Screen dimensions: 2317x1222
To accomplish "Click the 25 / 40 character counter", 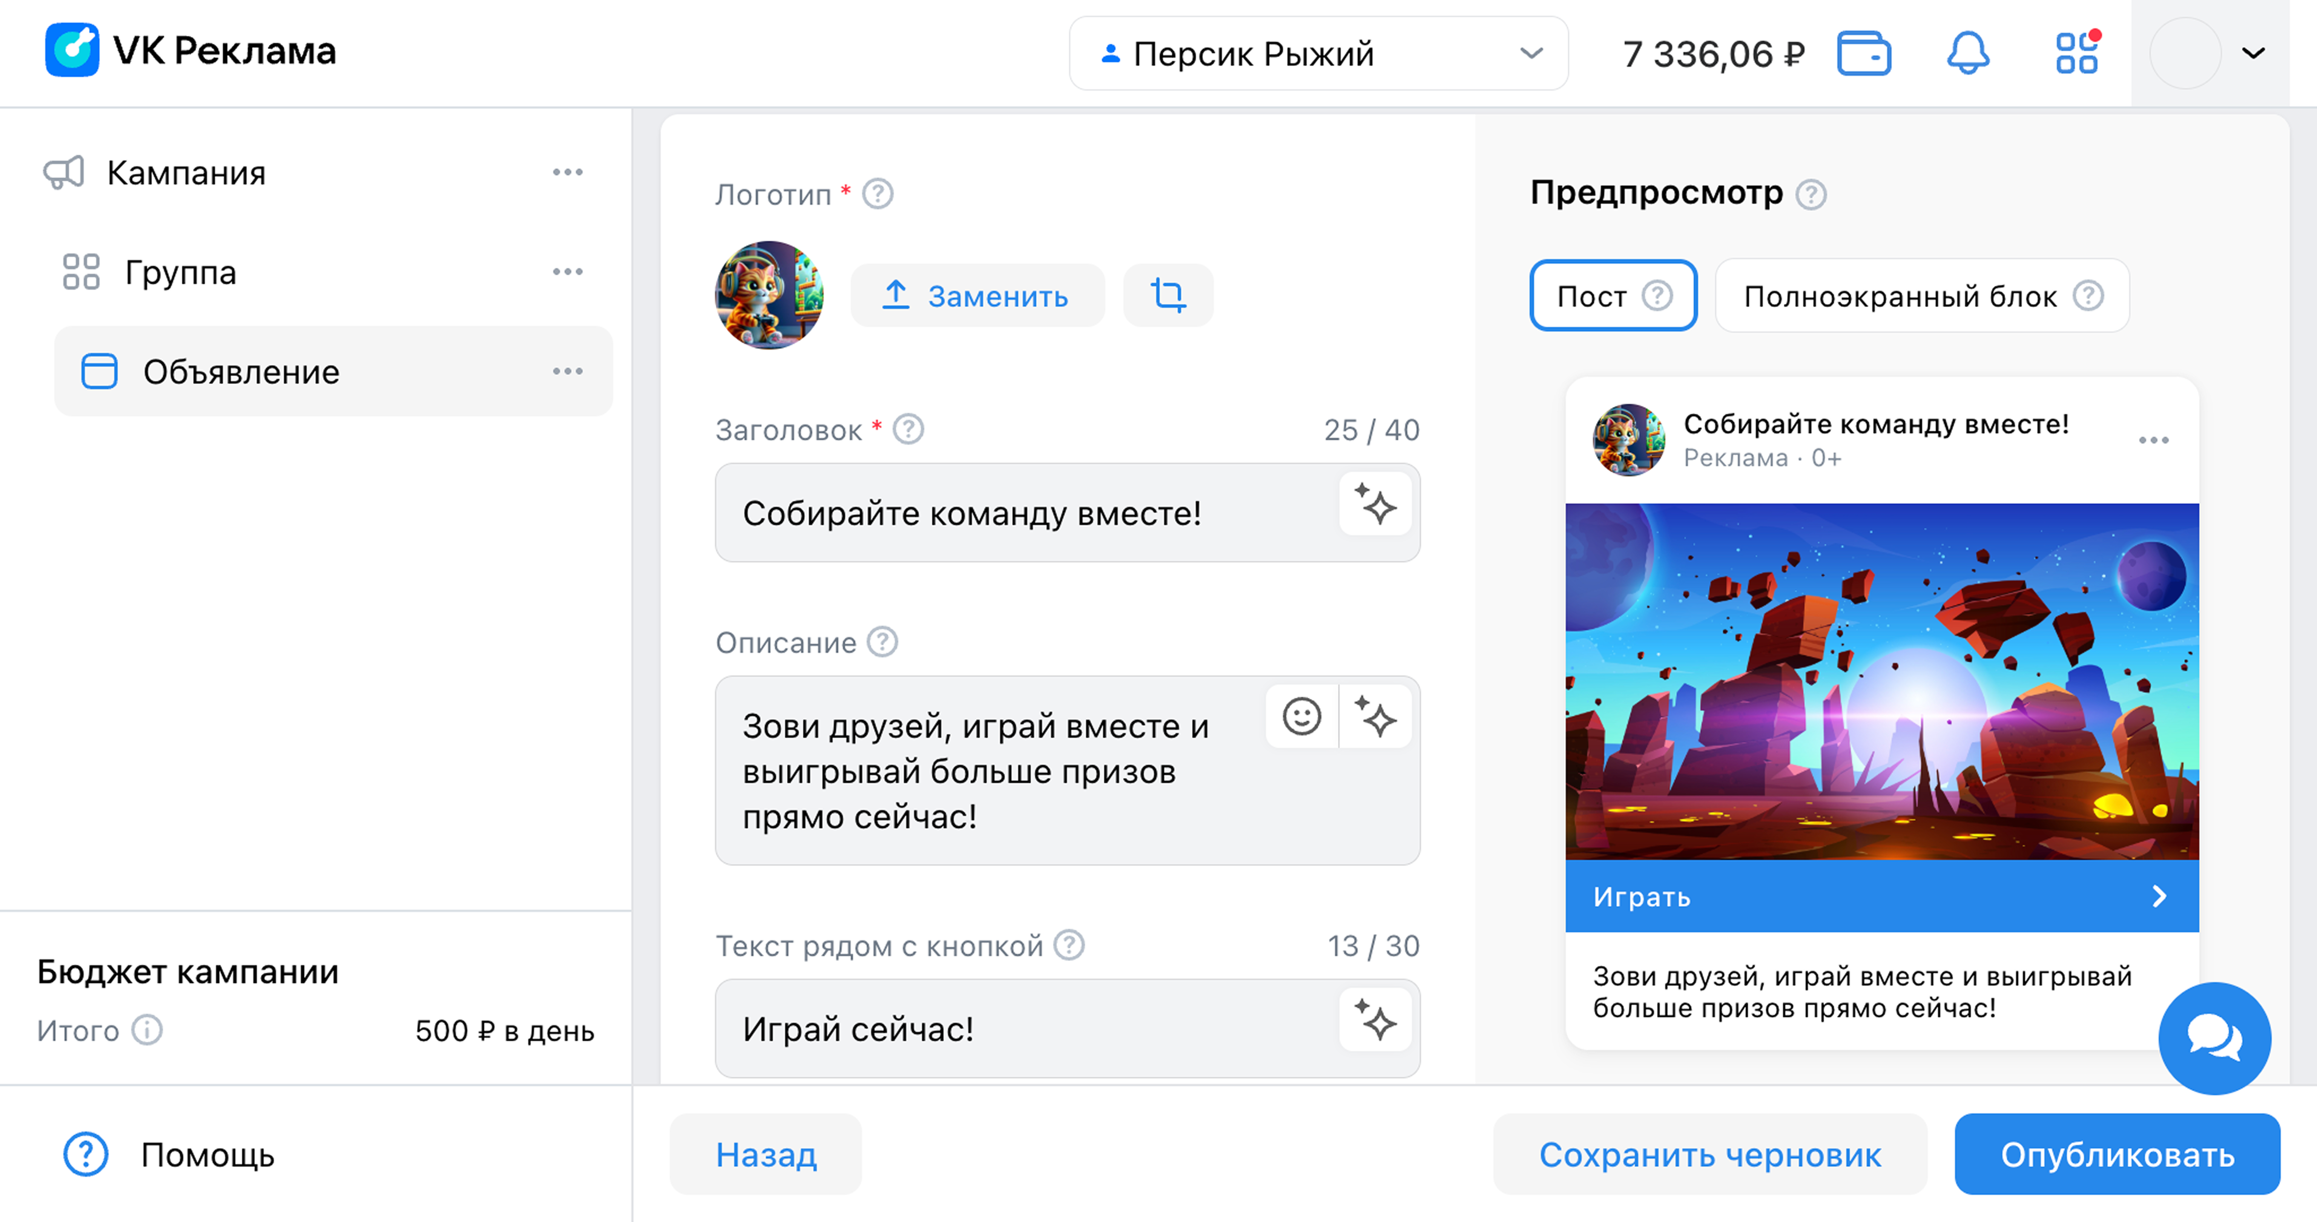I will pos(1372,430).
